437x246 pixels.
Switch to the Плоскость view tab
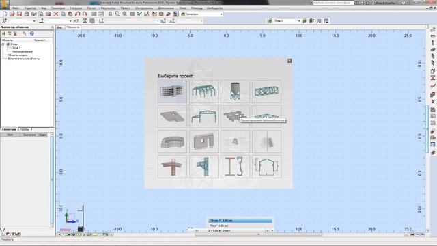coord(73,27)
